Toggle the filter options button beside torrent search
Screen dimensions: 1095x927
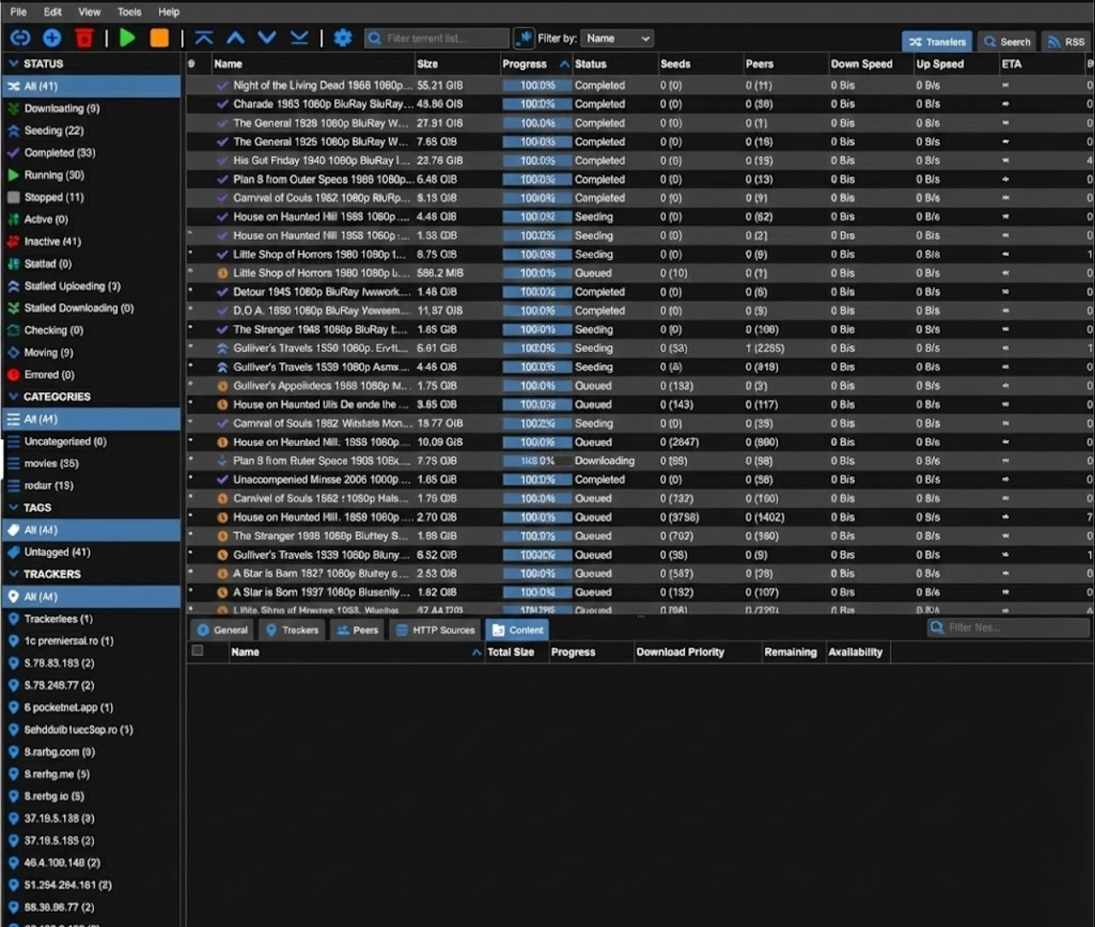[523, 38]
